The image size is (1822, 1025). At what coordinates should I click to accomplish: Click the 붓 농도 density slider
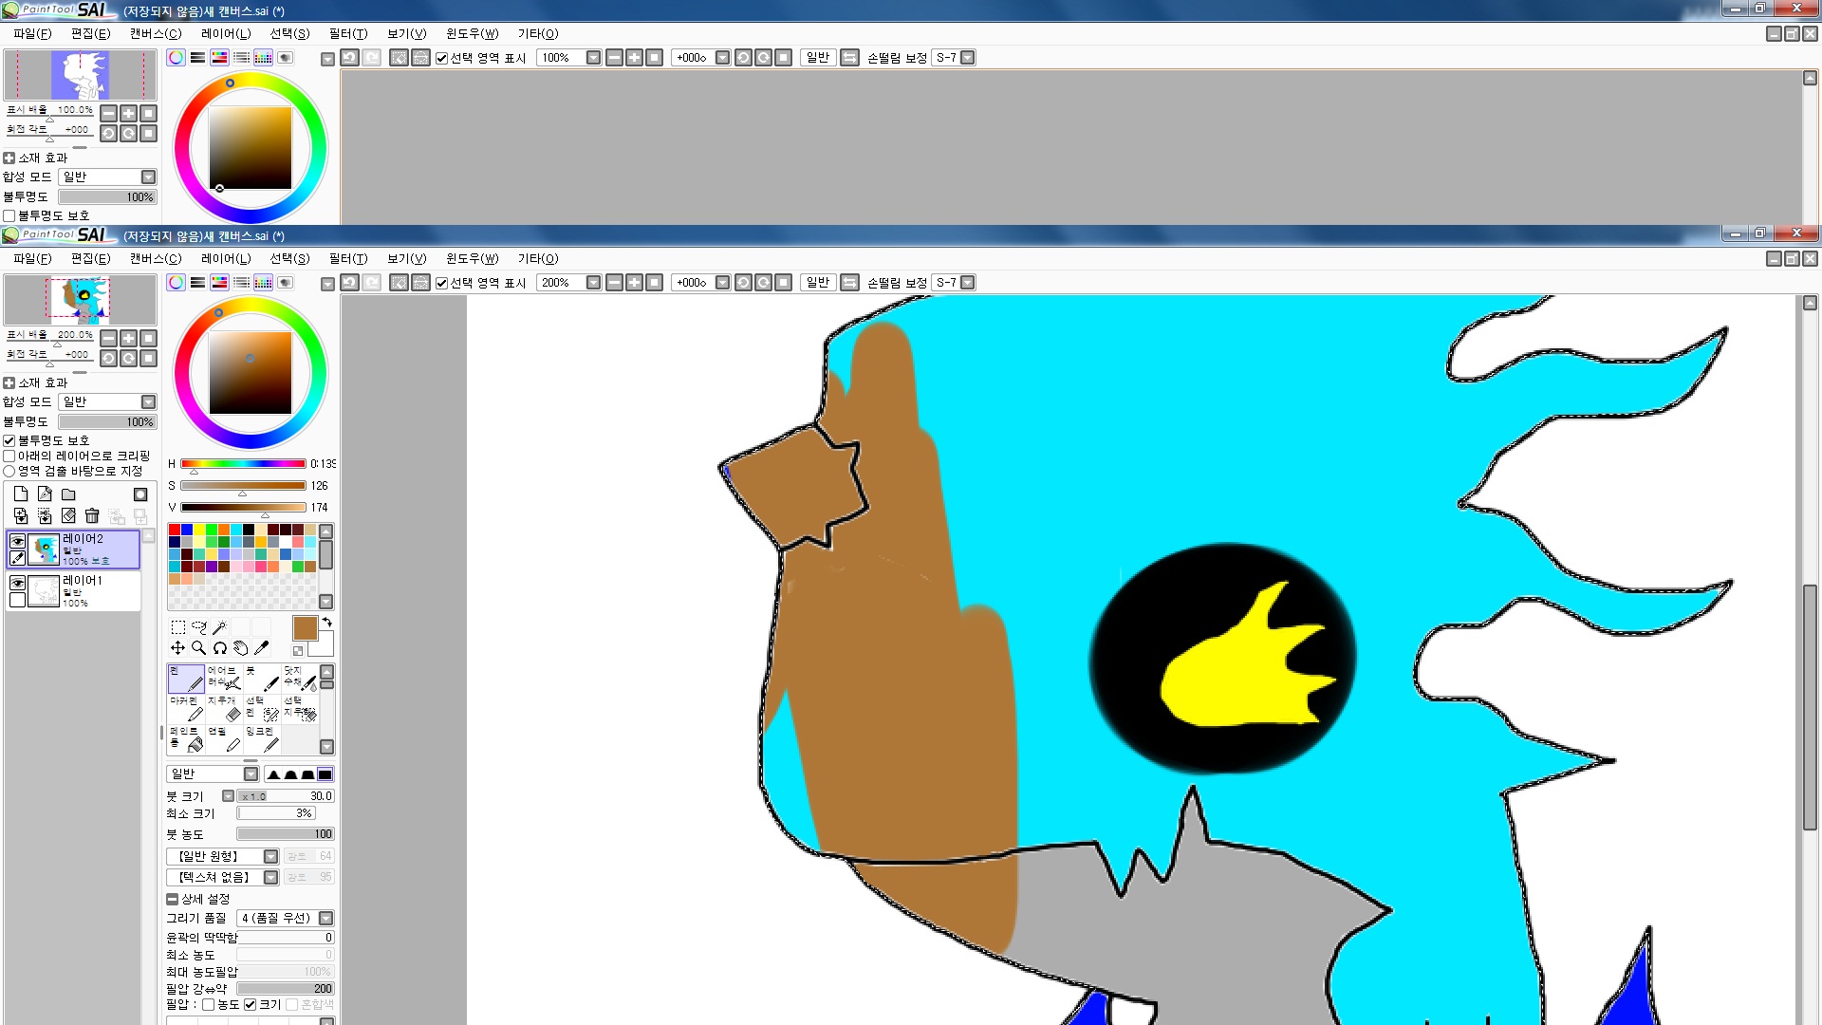click(x=285, y=834)
